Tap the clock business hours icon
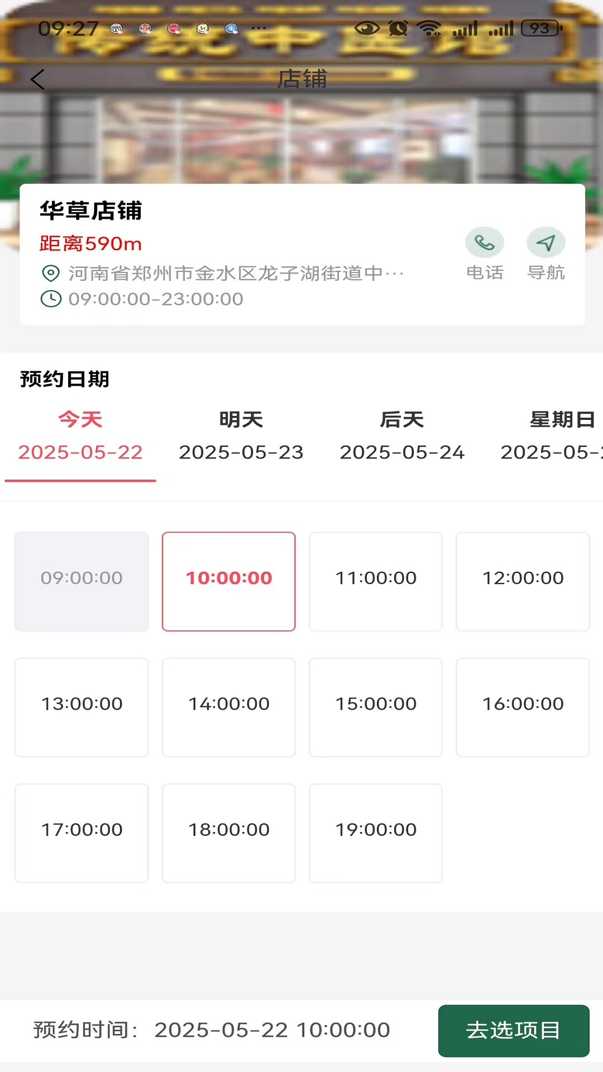This screenshot has height=1072, width=603. pos(51,299)
